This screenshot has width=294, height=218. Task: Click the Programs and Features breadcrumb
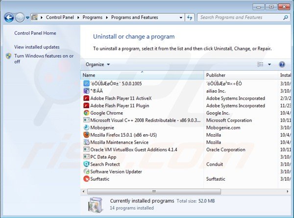pyautogui.click(x=134, y=18)
